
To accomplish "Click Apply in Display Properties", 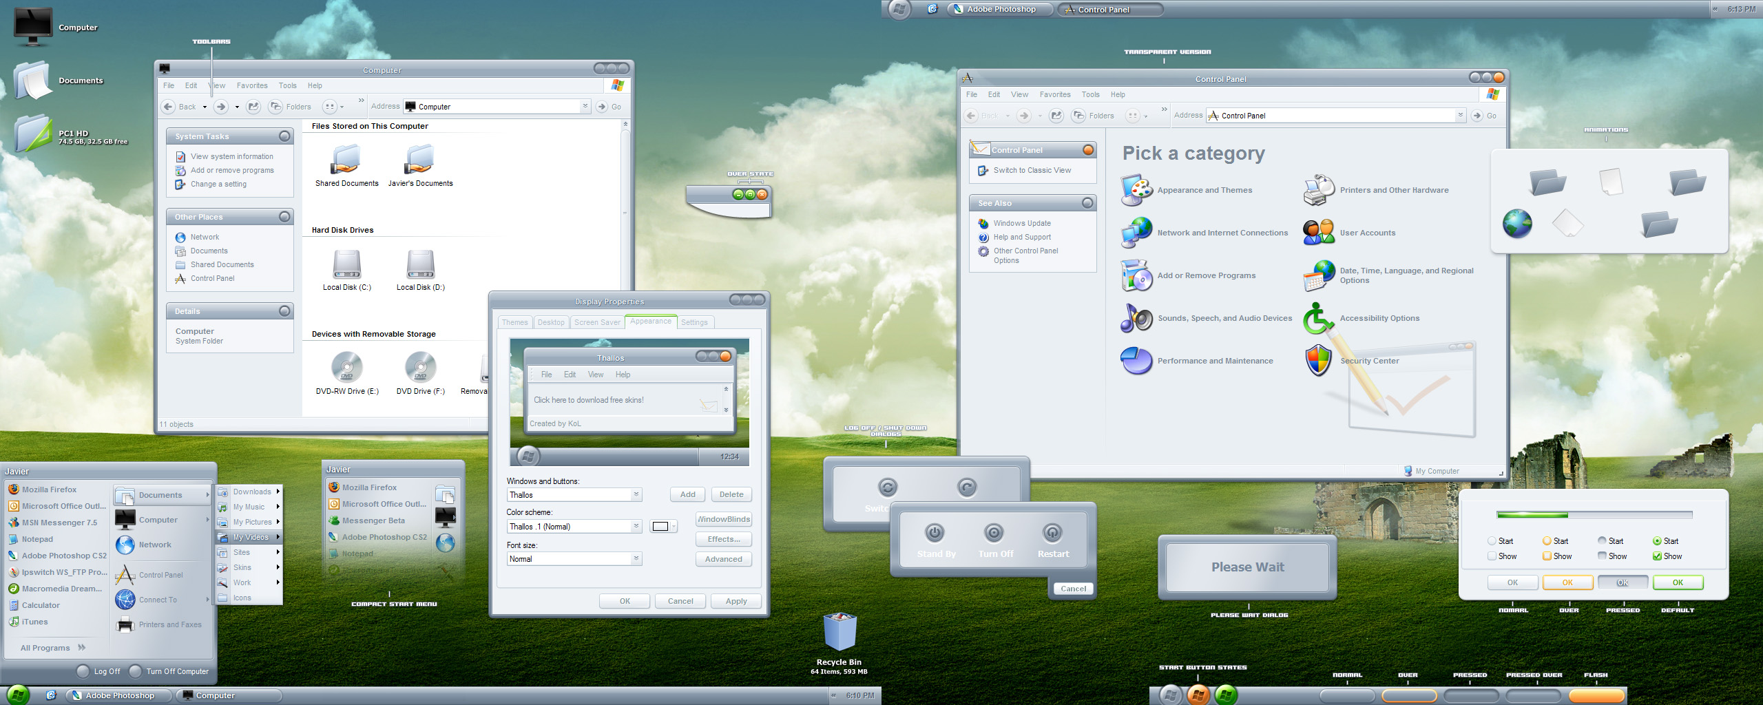I will click(736, 601).
